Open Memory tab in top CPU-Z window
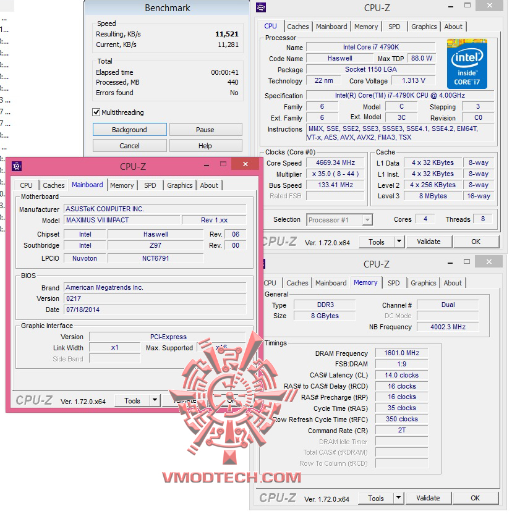This screenshot has height=514, width=512. tap(366, 27)
